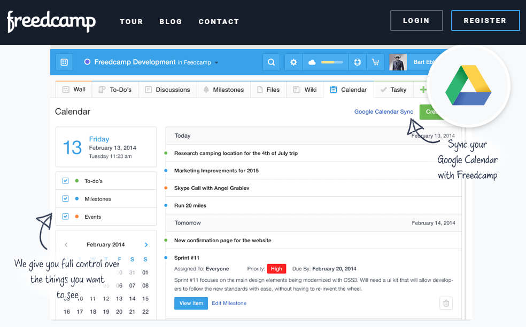Click the 'February 2014' month label
Viewport: 526px width, 327px height.
click(x=106, y=245)
